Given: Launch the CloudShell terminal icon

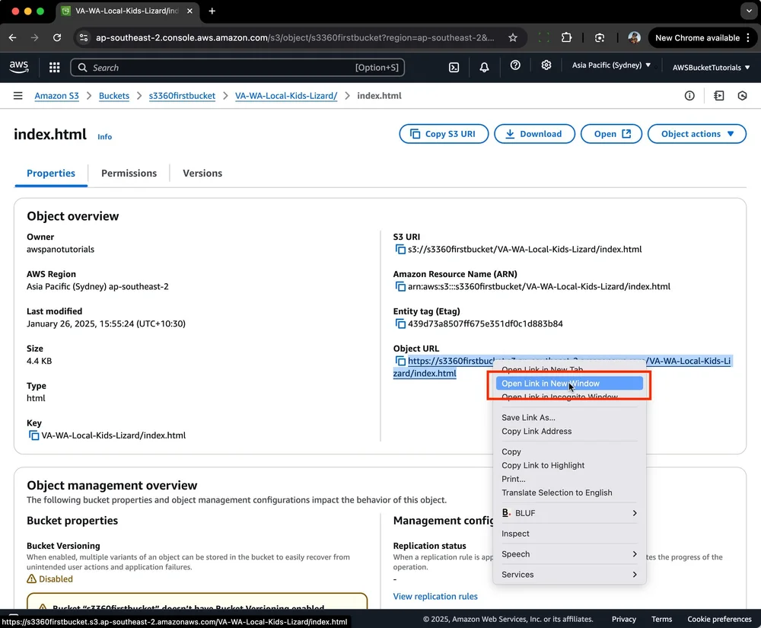Looking at the screenshot, I should [454, 68].
